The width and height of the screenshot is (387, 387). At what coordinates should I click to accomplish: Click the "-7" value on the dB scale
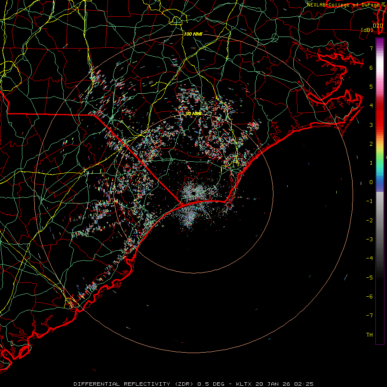point(369,316)
